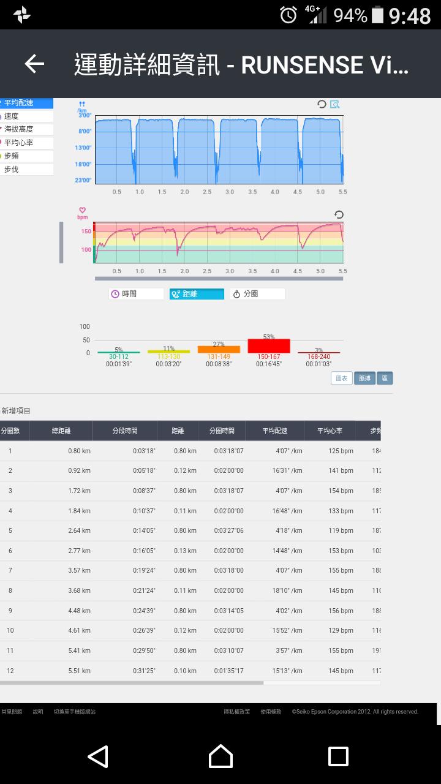Reset the pace chart with refresh icon

point(322,104)
